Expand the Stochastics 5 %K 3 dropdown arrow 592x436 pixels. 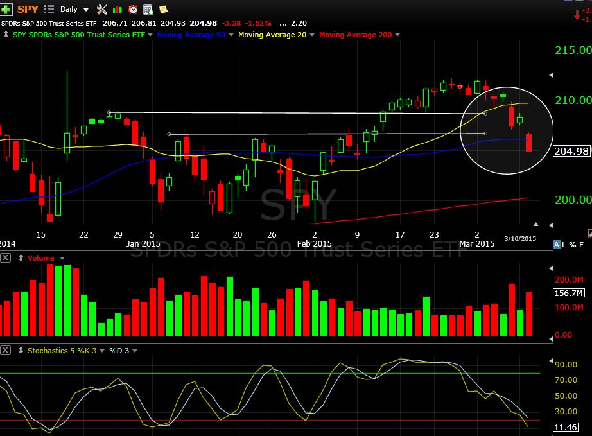click(x=102, y=351)
